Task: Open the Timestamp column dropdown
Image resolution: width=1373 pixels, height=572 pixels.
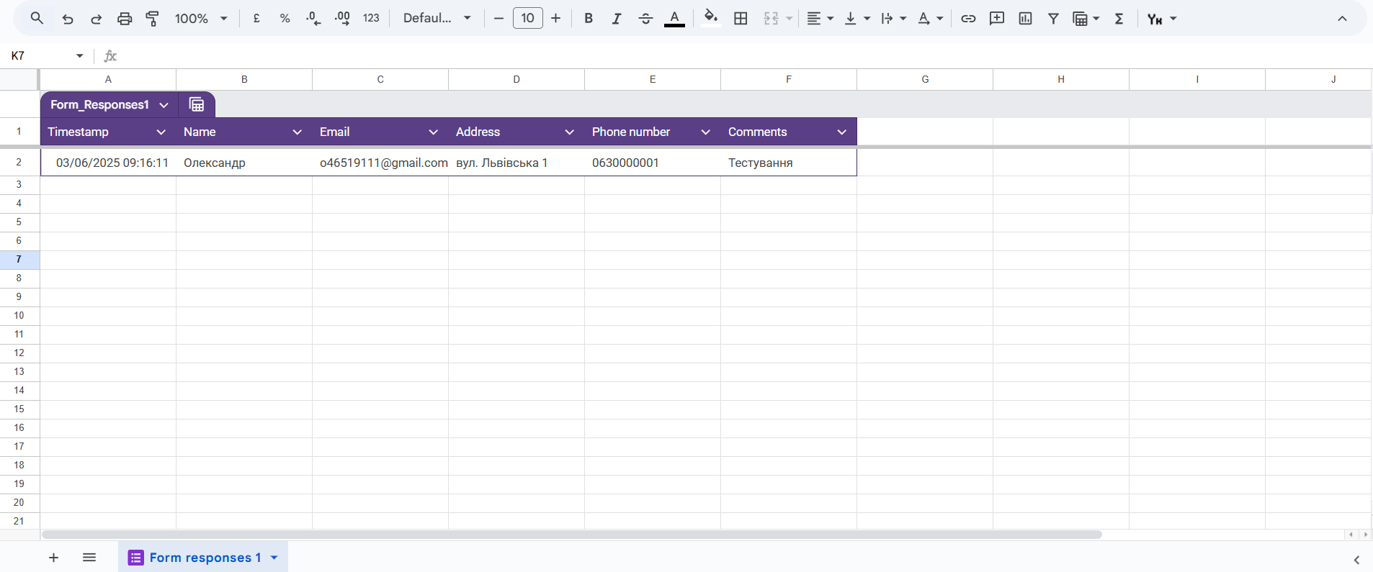Action: 161,132
